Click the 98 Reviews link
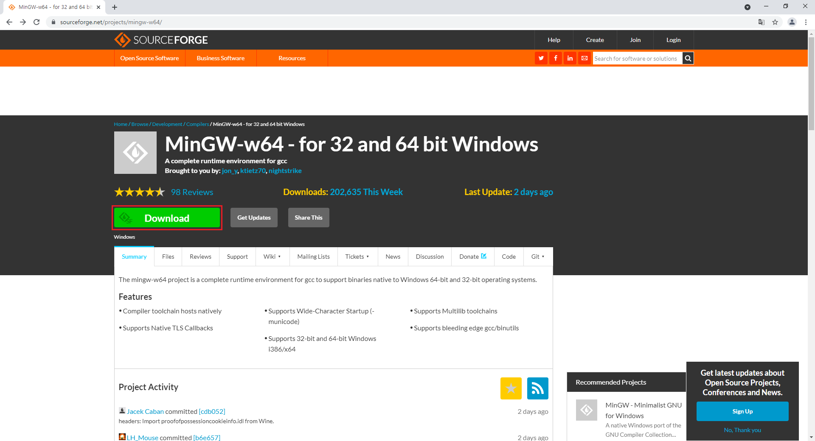The image size is (815, 441). click(x=192, y=192)
